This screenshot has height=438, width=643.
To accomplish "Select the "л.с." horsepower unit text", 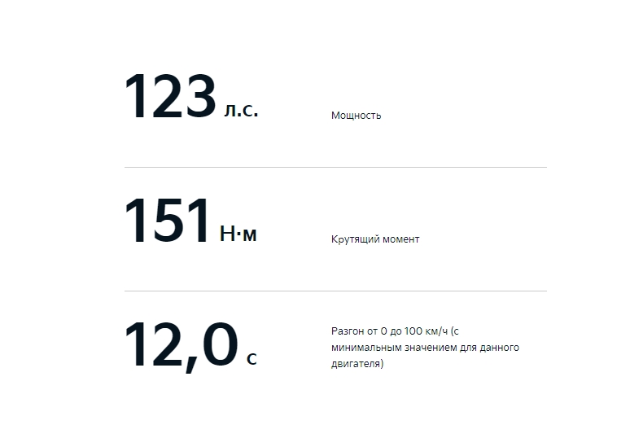I will 241,110.
